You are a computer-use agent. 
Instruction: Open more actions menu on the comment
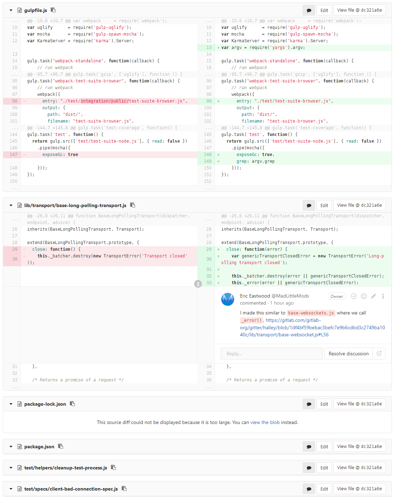383,296
